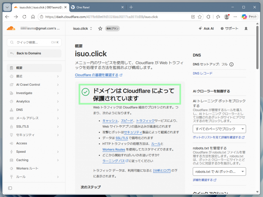Expand ルール sidebar section
The image size is (263, 197).
(x=34, y=177)
